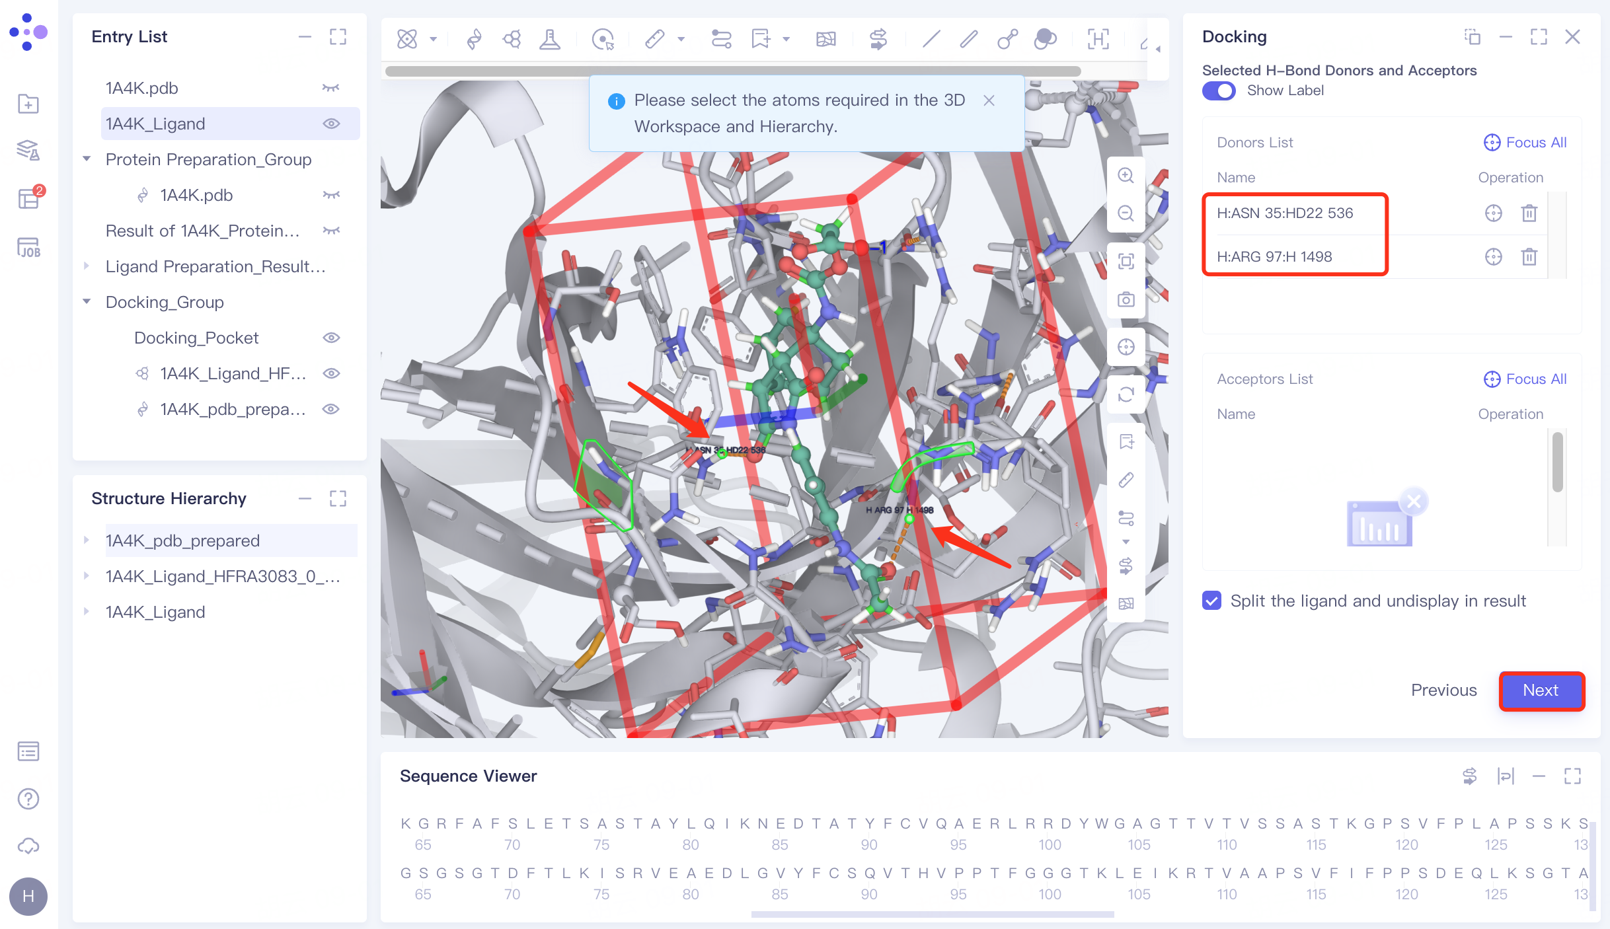This screenshot has width=1610, height=929.
Task: Hide the Docking_Pocket entry with eye icon
Action: point(331,338)
